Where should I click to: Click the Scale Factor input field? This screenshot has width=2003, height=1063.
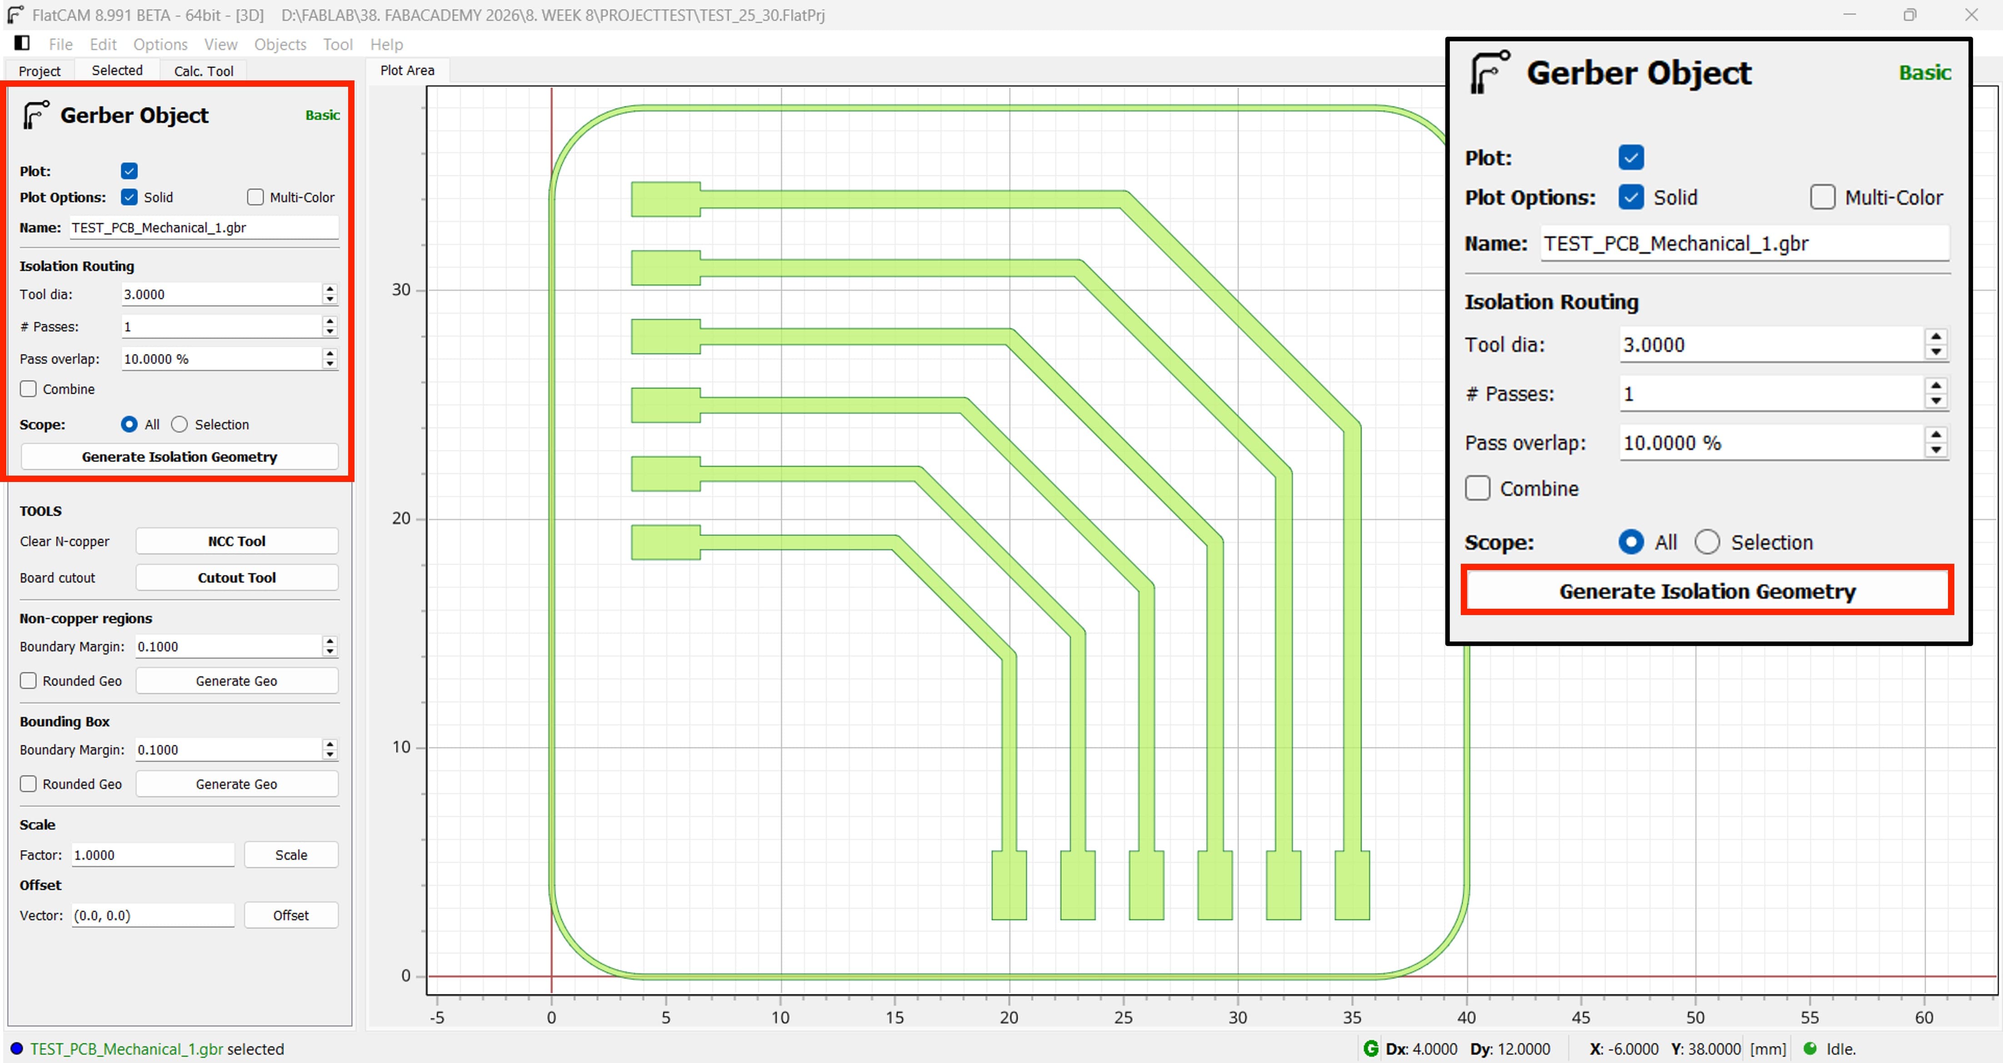pyautogui.click(x=152, y=855)
